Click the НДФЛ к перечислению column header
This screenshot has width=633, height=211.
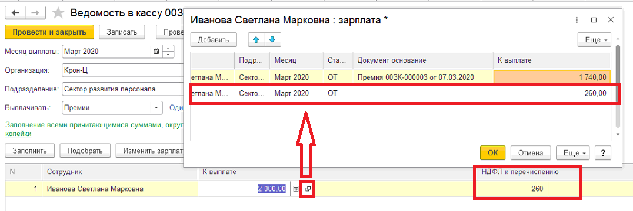(x=520, y=172)
